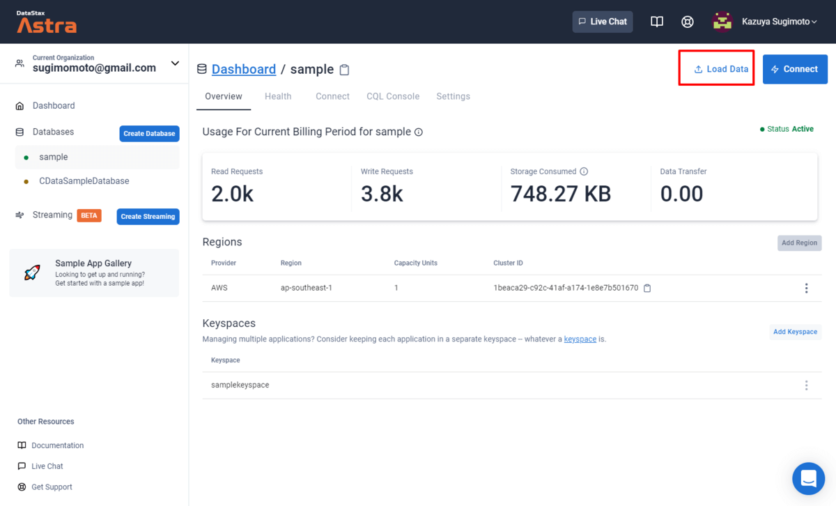Click the organization people icon
The width and height of the screenshot is (836, 506).
point(20,63)
